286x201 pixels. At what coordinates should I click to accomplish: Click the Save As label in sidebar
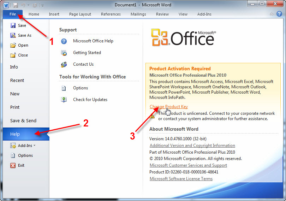coord(25,35)
